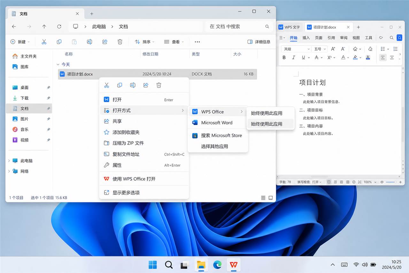Open the 100% zoom level dropdown in WPS

pos(370,182)
